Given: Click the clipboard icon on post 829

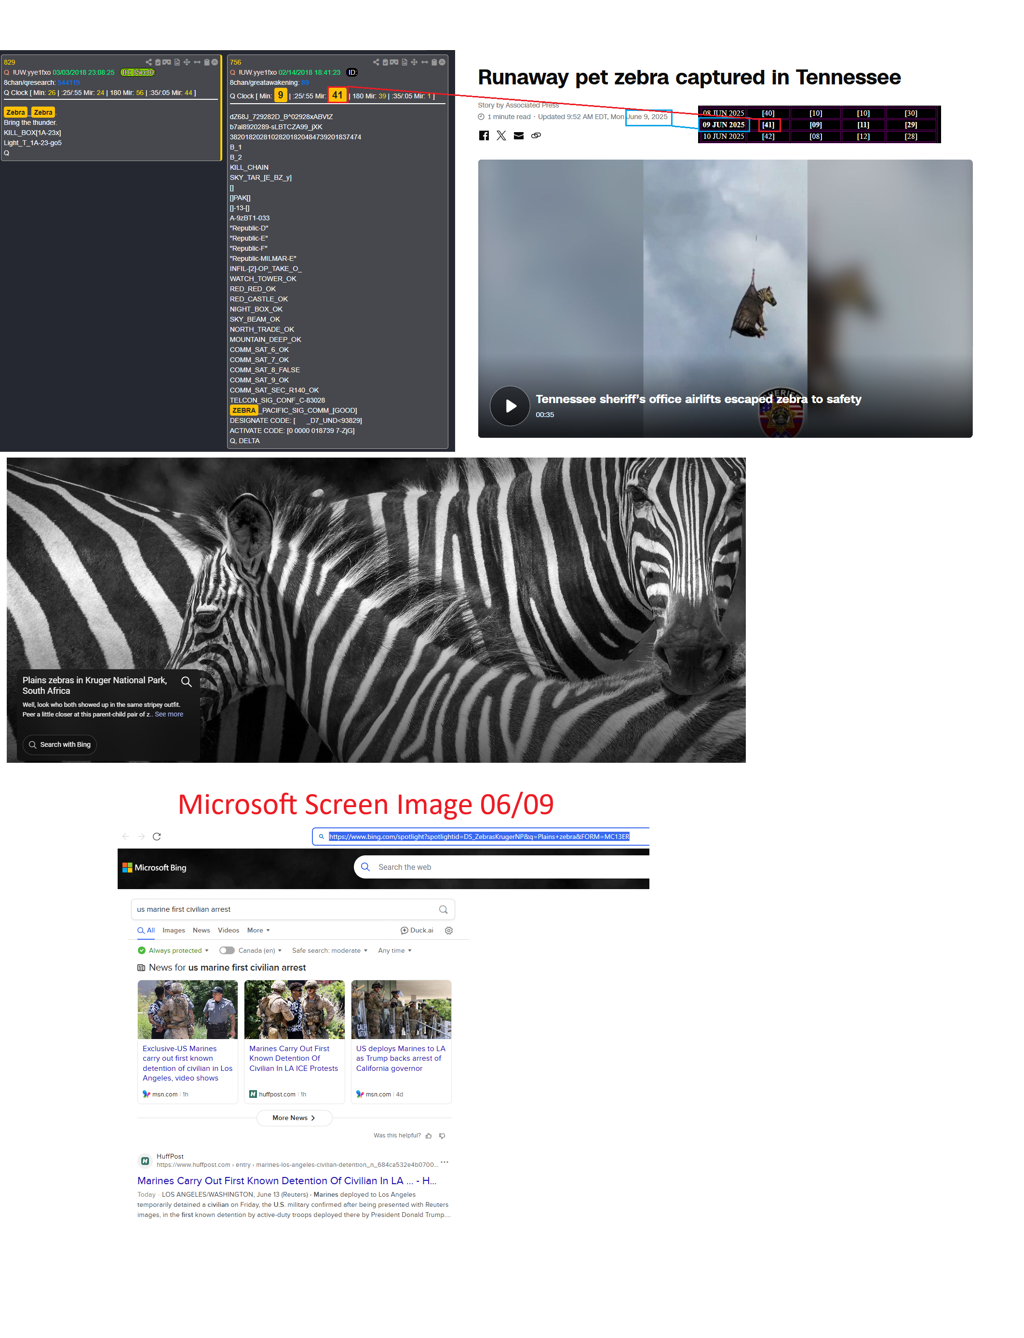Looking at the screenshot, I should (x=207, y=62).
